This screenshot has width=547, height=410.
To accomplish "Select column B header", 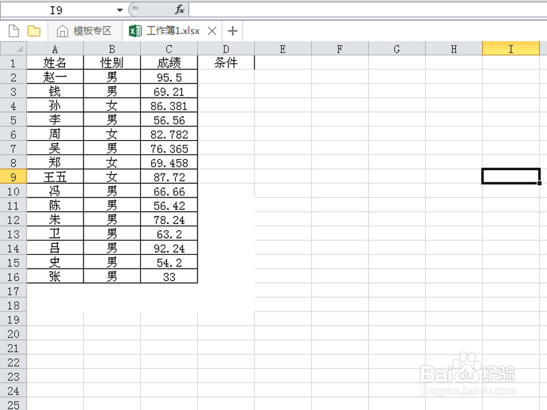I will (112, 49).
